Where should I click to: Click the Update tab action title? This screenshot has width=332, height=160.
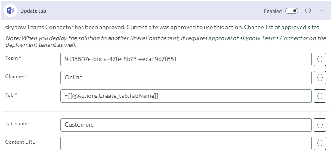tap(33, 11)
